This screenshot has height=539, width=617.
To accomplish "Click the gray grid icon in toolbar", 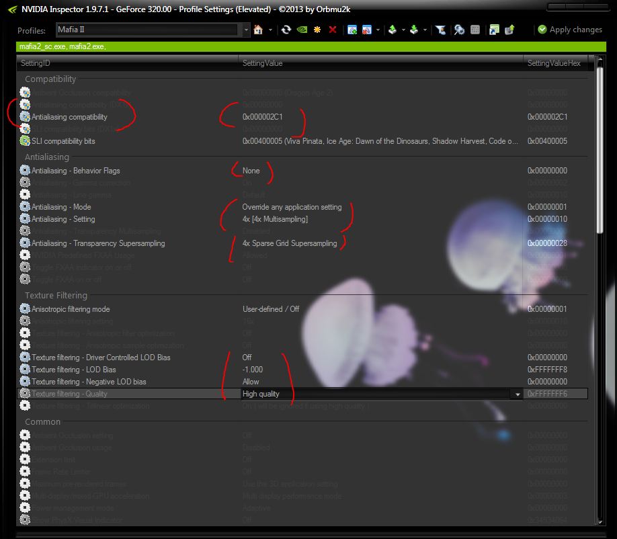I will point(475,30).
